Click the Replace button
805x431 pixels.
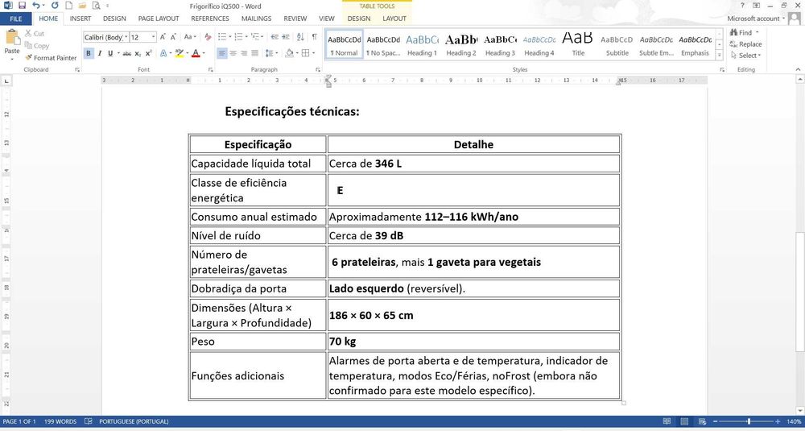746,44
